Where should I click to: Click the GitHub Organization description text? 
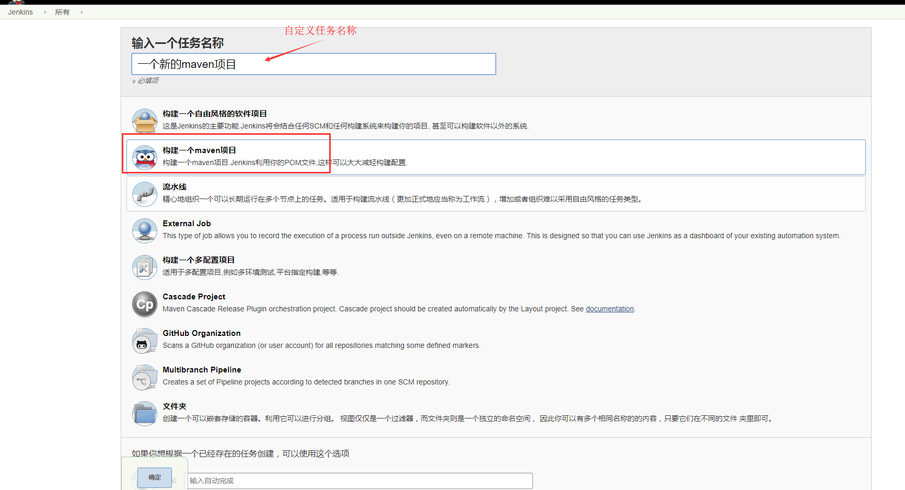[321, 345]
